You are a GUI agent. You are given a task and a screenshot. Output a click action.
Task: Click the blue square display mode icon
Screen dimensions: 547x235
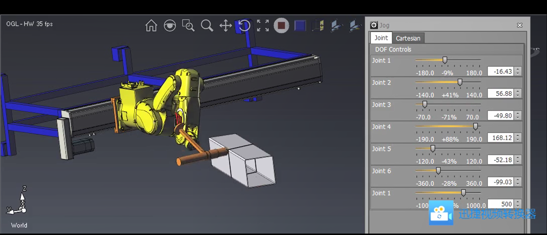pyautogui.click(x=300, y=26)
